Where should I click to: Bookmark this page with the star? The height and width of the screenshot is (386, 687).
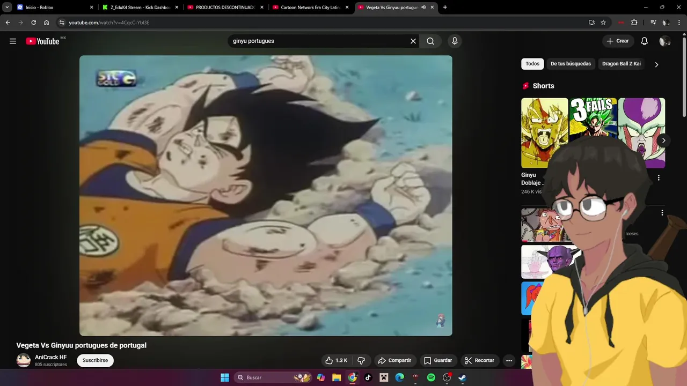603,23
